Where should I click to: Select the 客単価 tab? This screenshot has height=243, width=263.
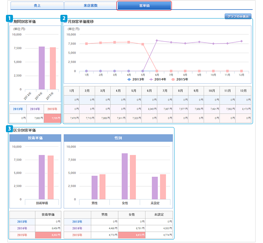tap(144, 6)
